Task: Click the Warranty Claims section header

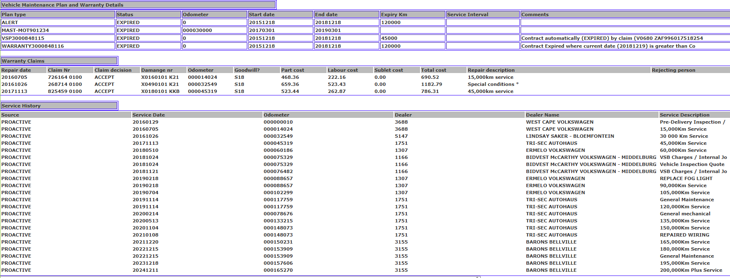Action: click(x=59, y=61)
